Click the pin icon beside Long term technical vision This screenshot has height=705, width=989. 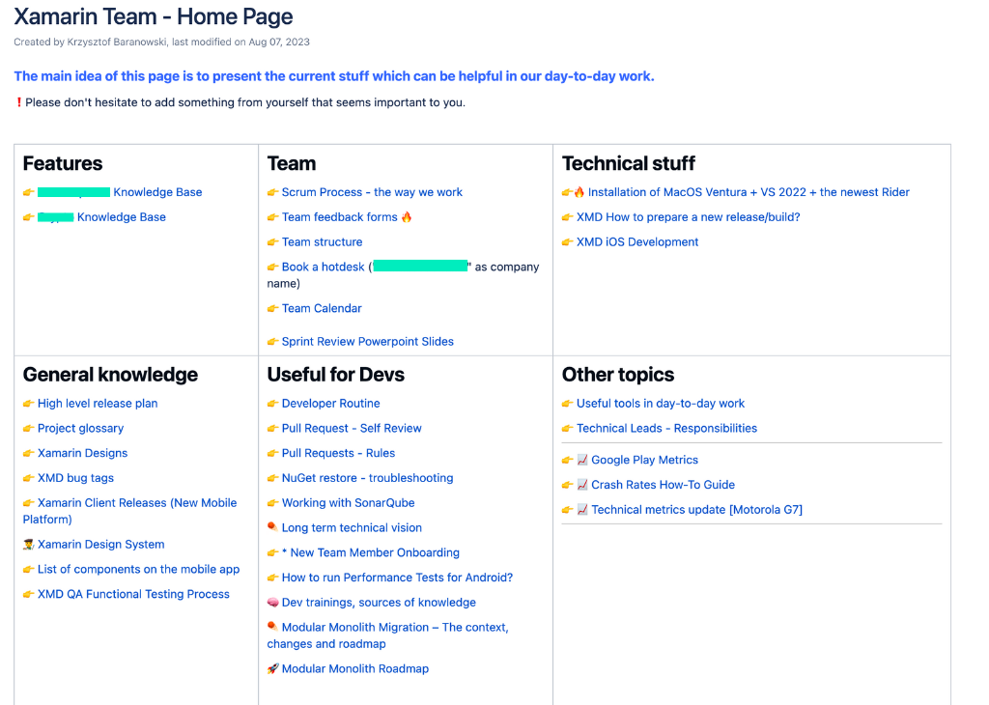272,527
